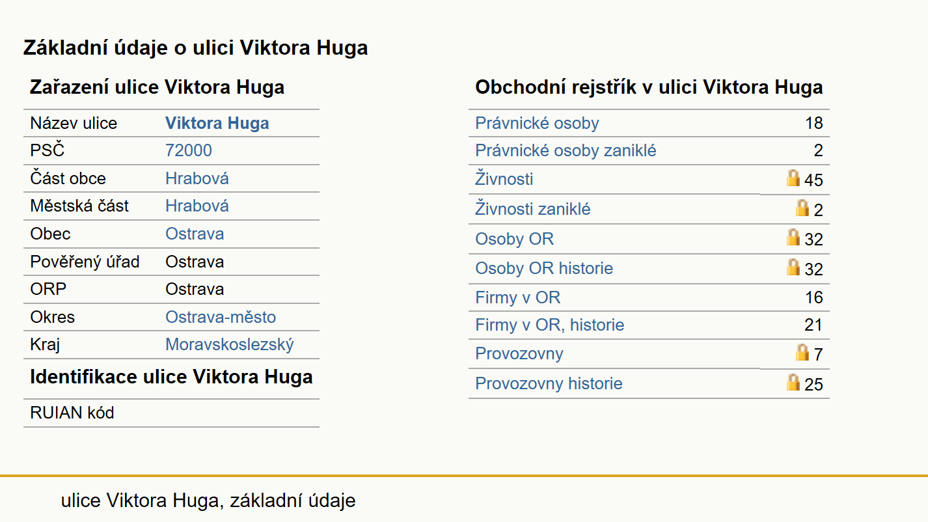Click the lock icon in Živnosti zaniklé row

click(802, 208)
